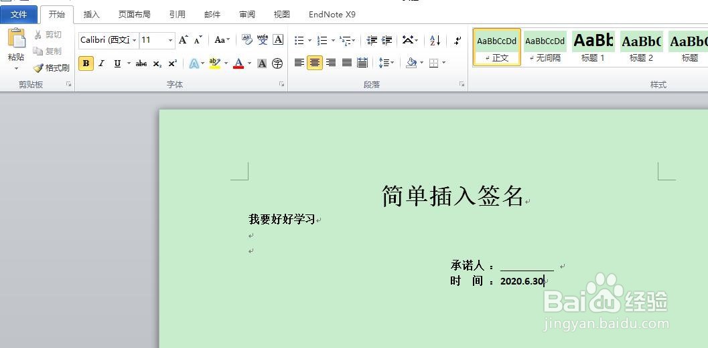The image size is (708, 348).
Task: Click the date text 2020.6.30
Action: [522, 281]
